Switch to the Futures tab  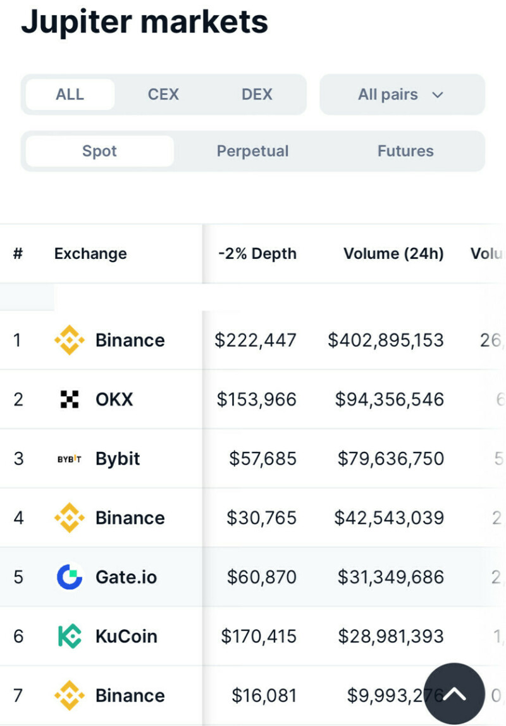tap(405, 151)
